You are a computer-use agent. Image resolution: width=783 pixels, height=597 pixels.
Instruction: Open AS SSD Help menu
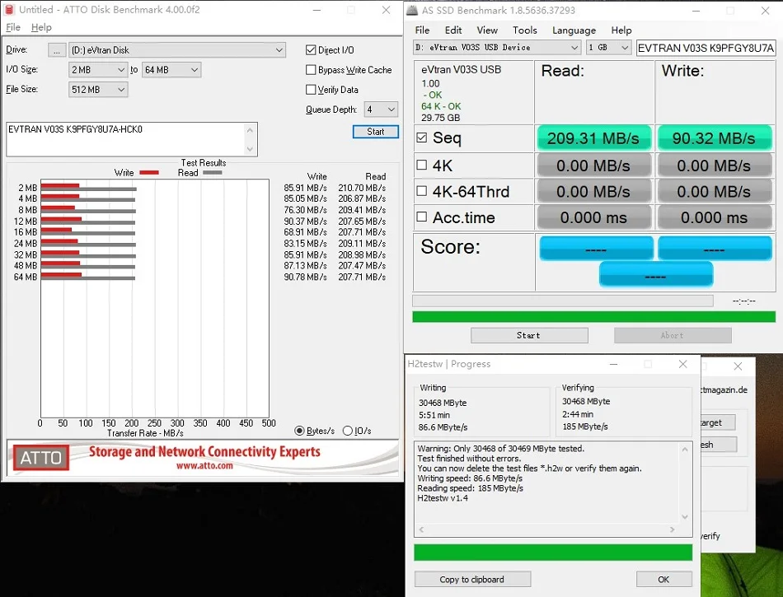(x=621, y=30)
